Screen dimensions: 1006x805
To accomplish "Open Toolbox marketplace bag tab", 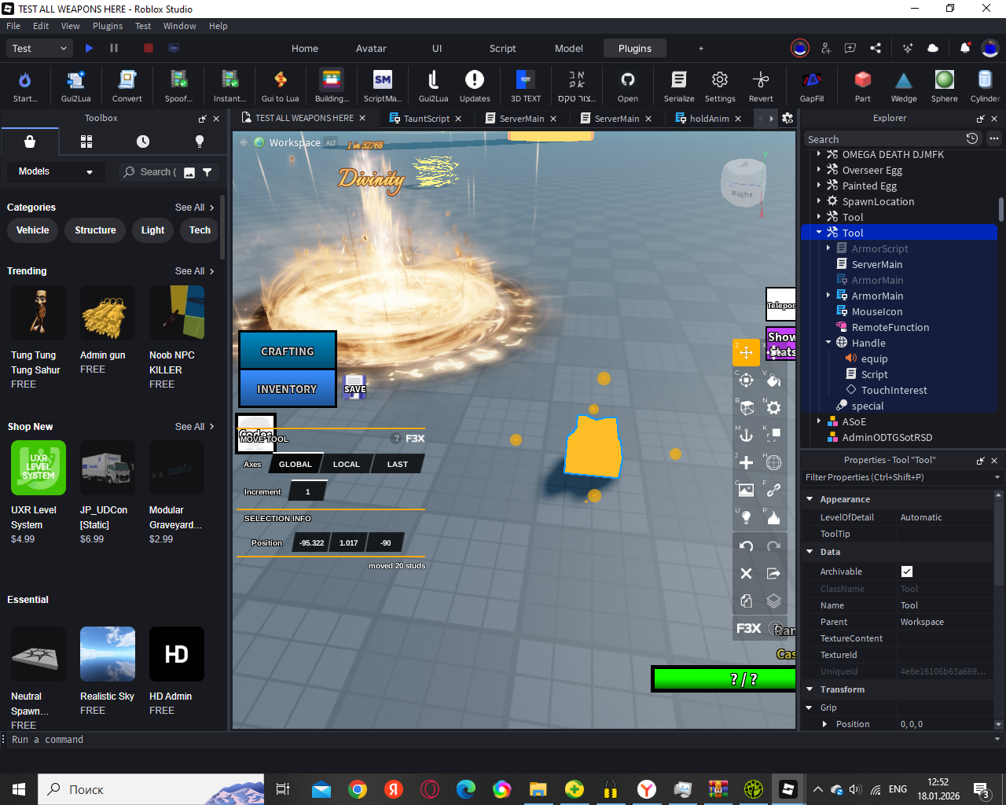I will tap(30, 142).
